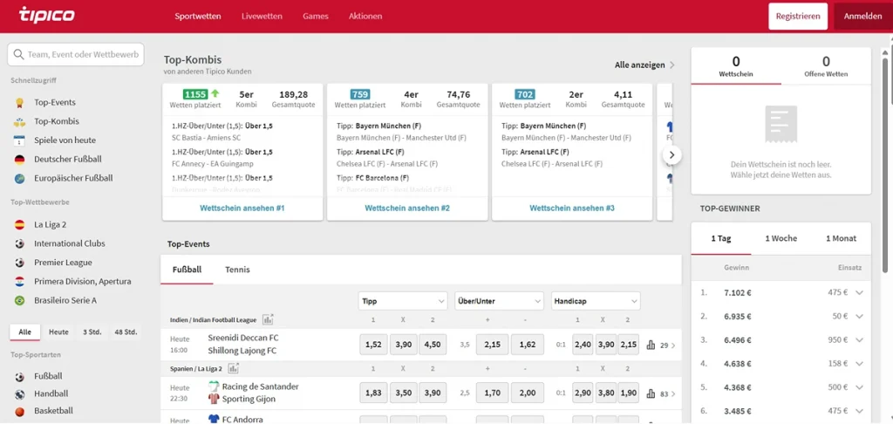Select the Heute time filter
893x424 pixels.
click(58, 332)
